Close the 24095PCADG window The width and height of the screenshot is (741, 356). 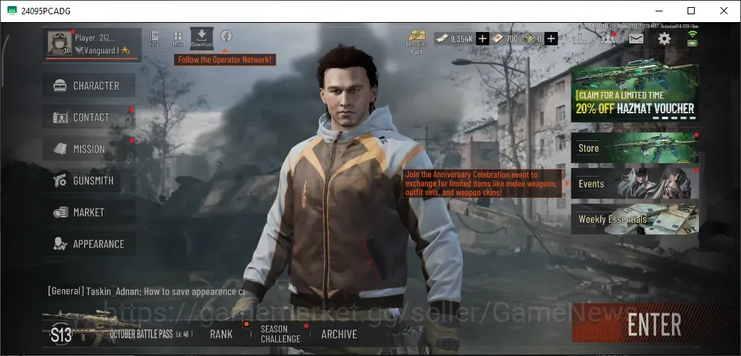pos(723,11)
